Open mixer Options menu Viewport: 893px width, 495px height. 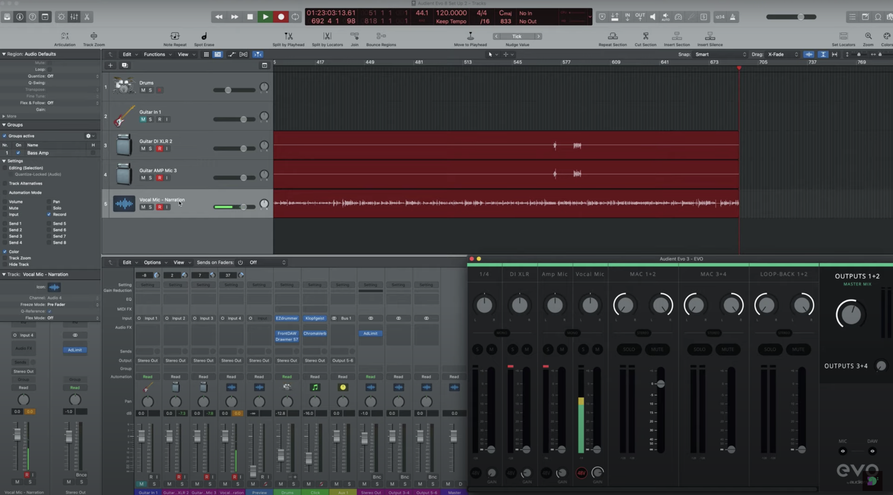[155, 263]
